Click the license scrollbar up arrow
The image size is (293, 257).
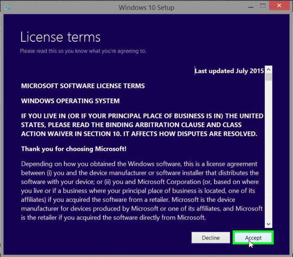268,70
